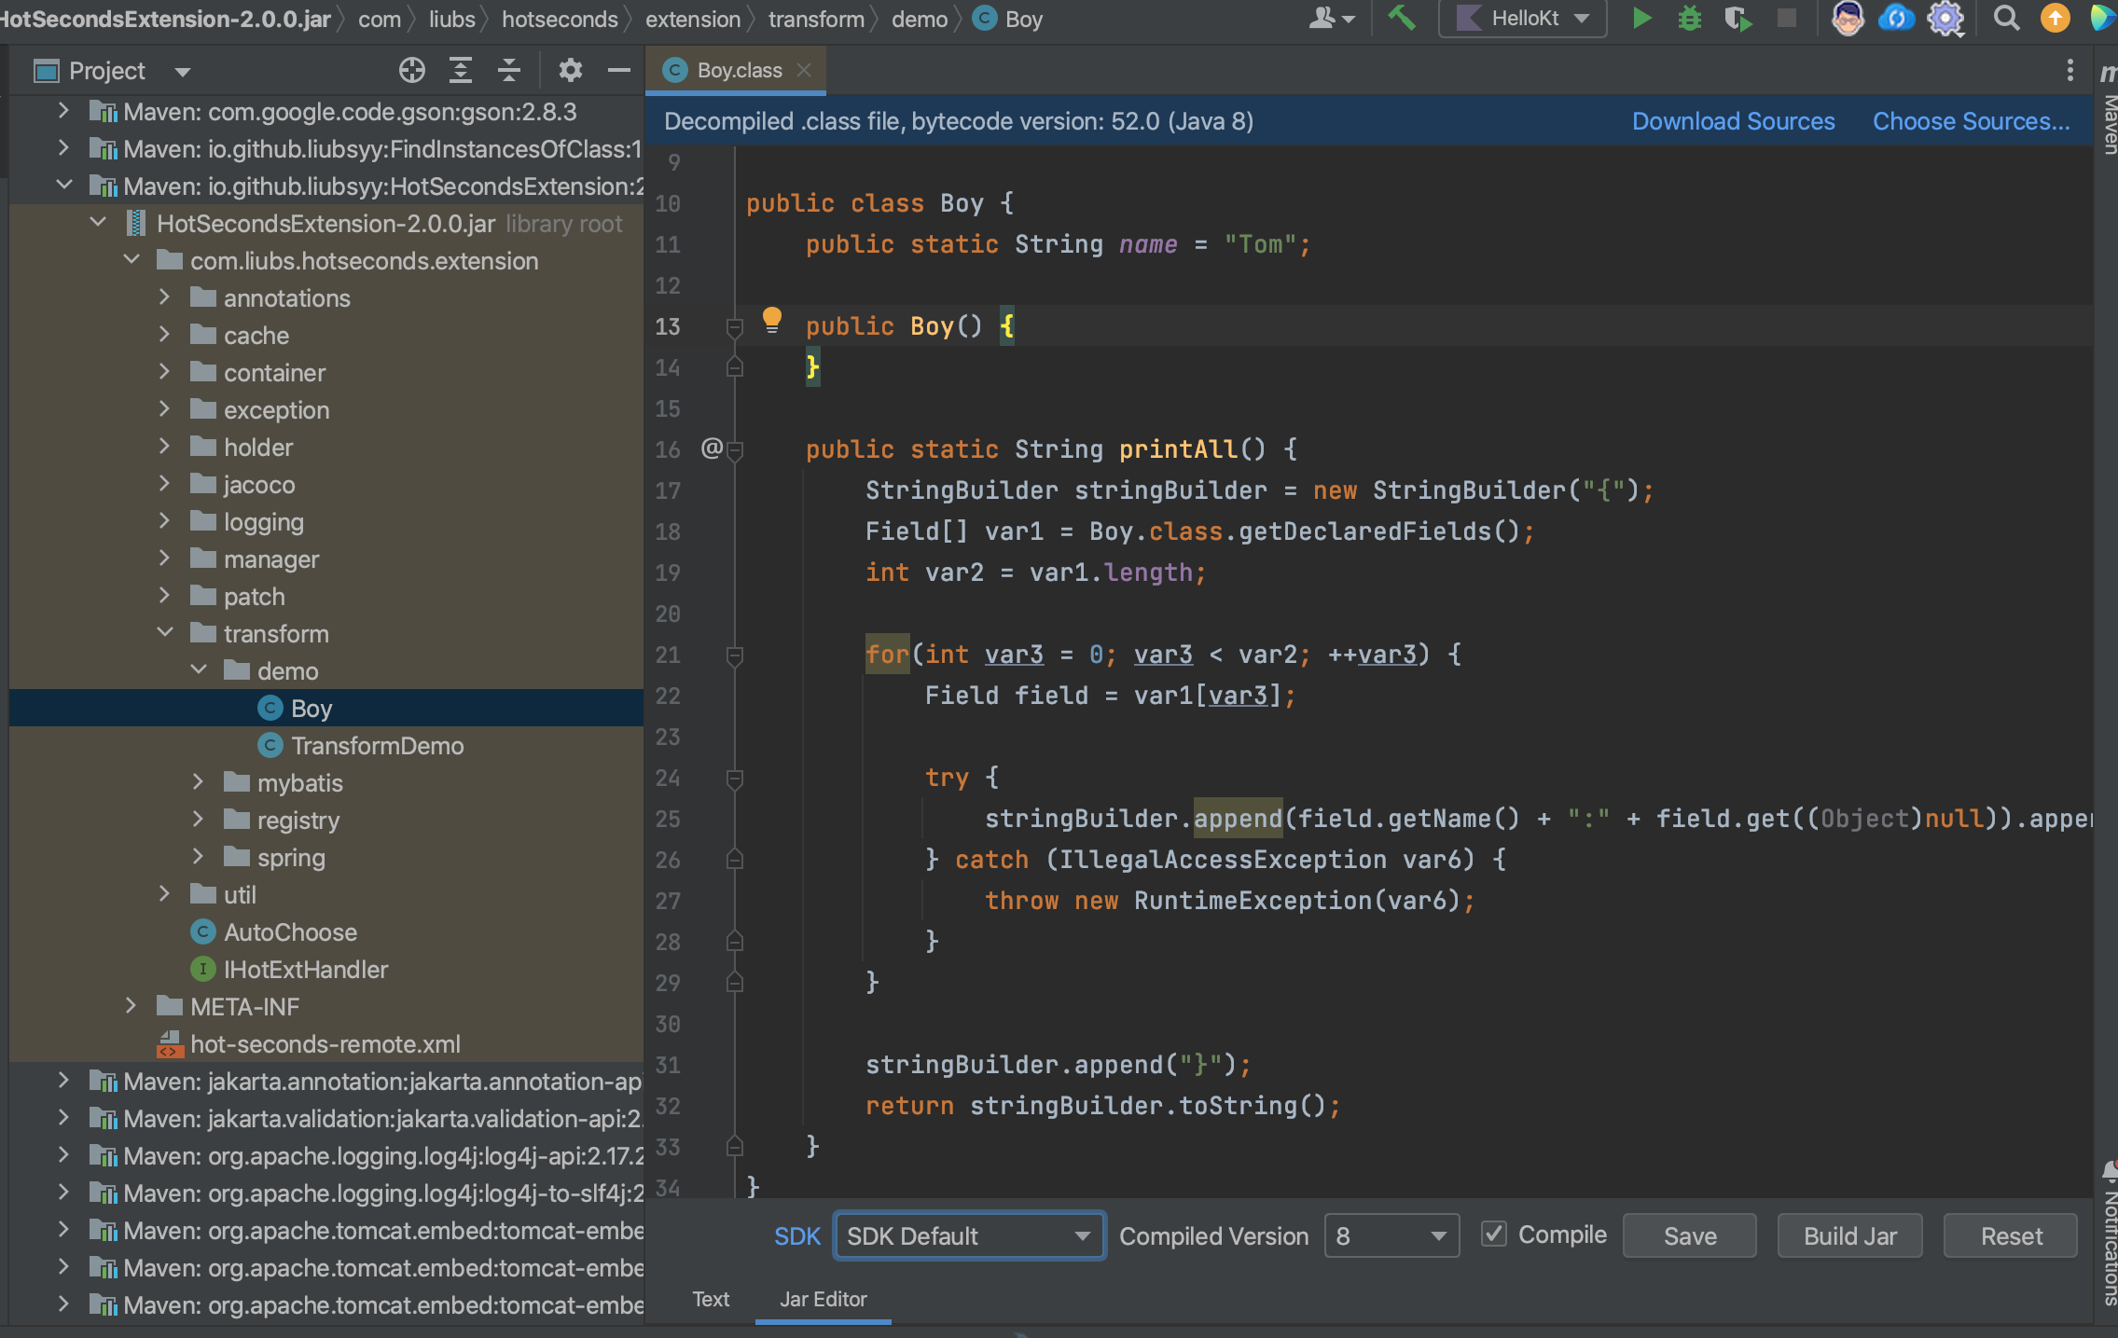Expand the mybatis package folder
Viewport: 2118px width, 1338px height.
198,782
